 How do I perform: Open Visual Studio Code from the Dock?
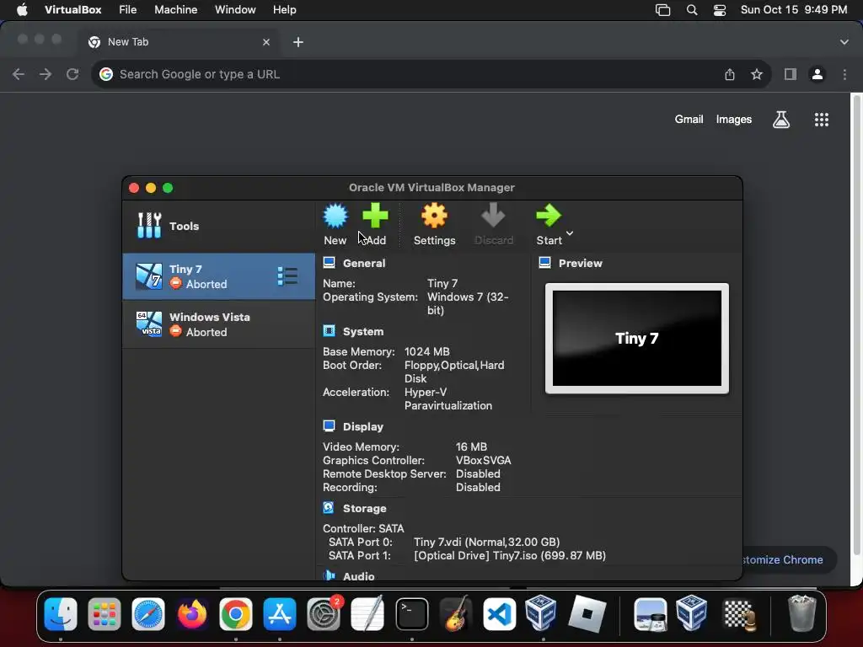coord(499,614)
